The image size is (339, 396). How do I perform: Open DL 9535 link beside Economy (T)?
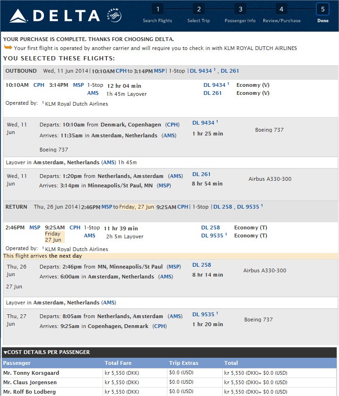tap(212, 236)
